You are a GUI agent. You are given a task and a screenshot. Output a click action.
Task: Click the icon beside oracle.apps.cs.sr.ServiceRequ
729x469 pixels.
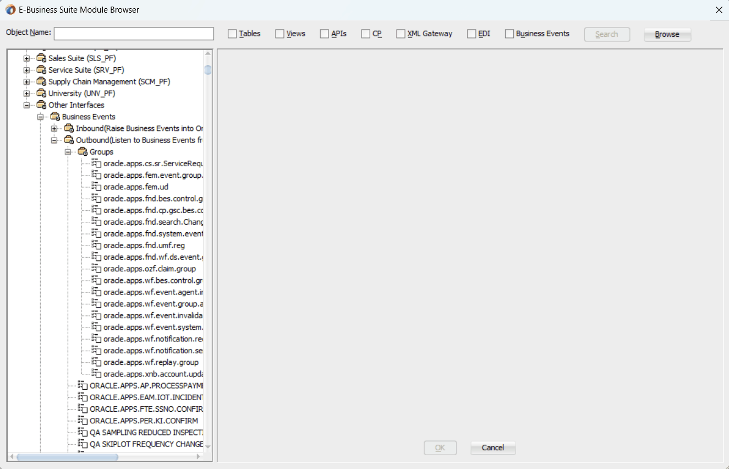96,163
